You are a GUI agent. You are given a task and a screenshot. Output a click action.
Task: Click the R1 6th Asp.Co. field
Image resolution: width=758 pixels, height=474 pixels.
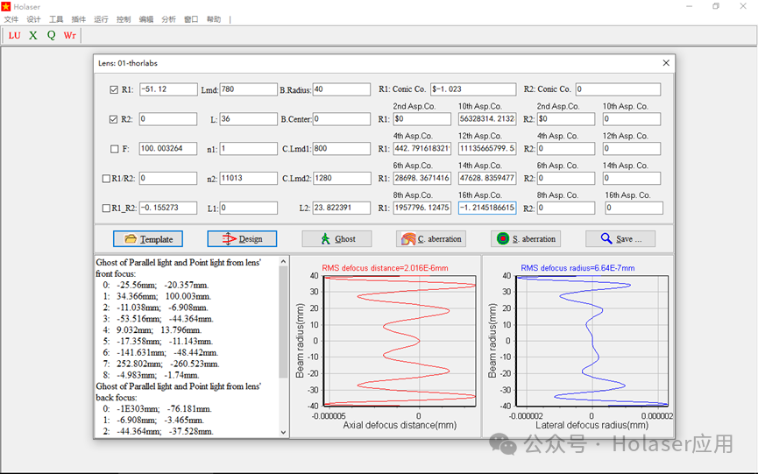(x=422, y=178)
